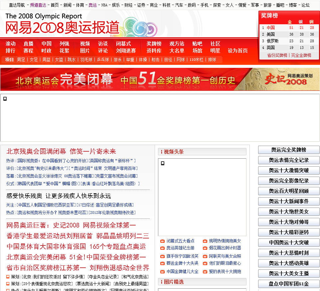Click the 奥运十大感动英雄 sidebar button
The width and height of the screenshot is (320, 291).
point(289,263)
